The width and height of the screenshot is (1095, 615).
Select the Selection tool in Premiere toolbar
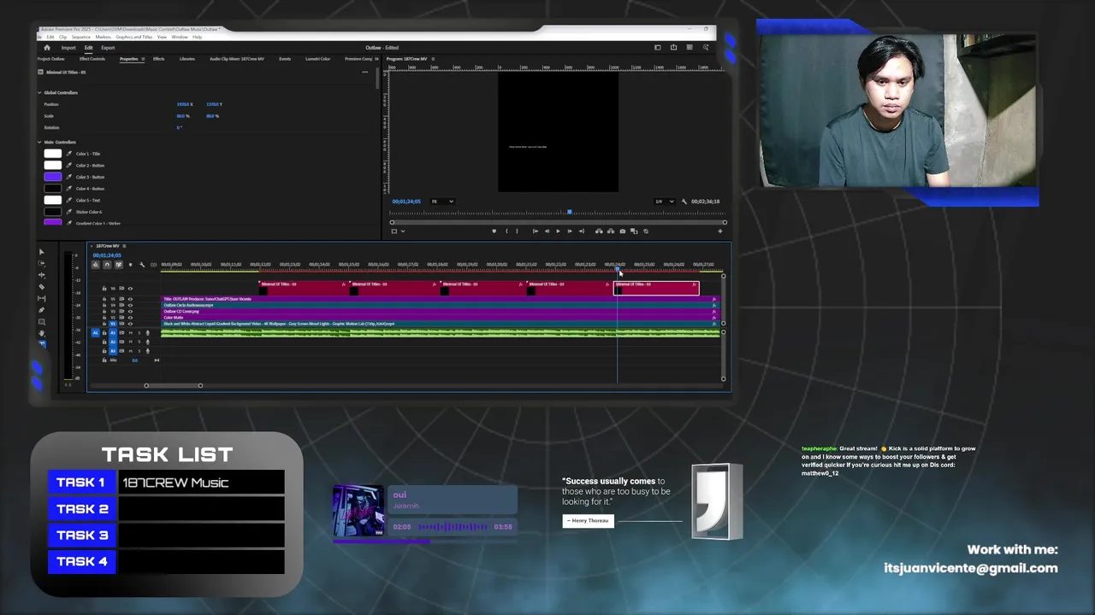point(42,252)
